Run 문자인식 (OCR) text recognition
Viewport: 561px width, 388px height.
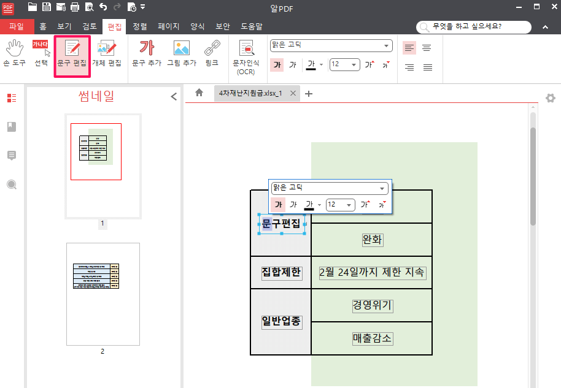click(247, 55)
